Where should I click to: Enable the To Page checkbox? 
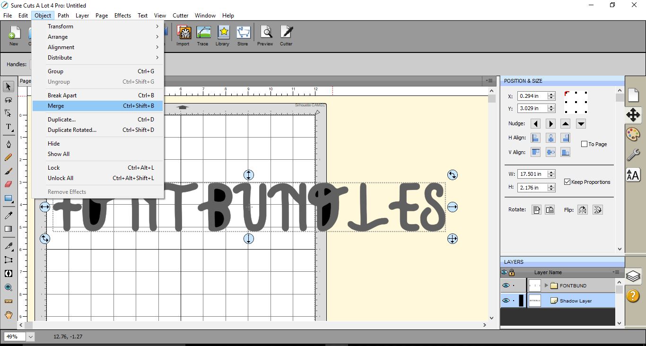pyautogui.click(x=585, y=144)
